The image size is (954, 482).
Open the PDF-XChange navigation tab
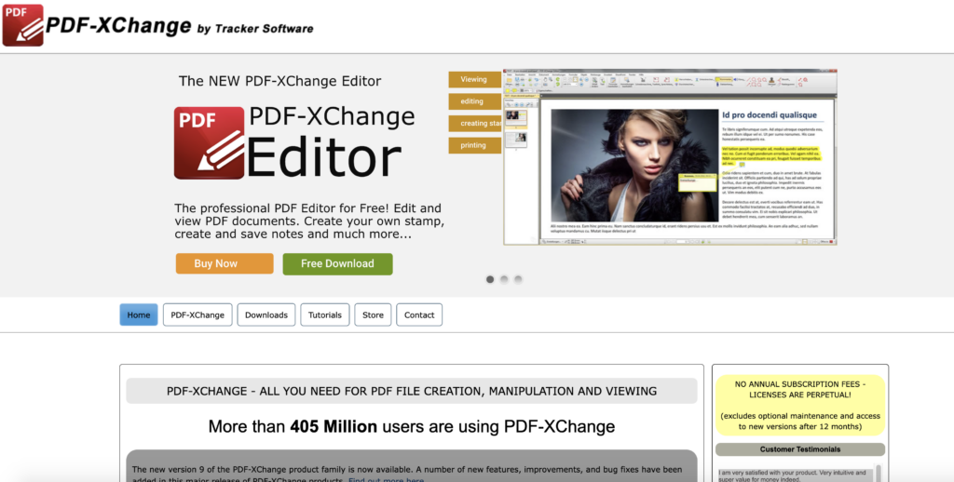198,315
